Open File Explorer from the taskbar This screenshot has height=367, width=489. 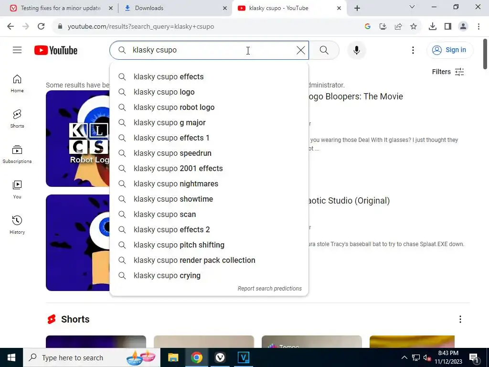173,357
